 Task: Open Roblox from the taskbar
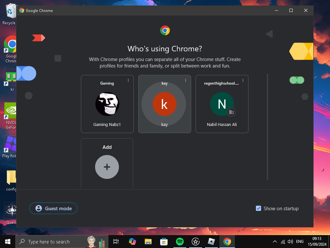click(211, 242)
